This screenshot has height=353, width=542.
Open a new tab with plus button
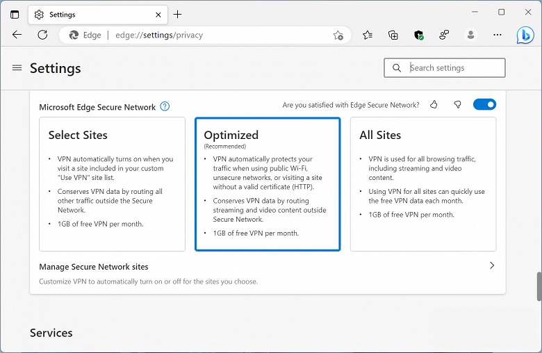(178, 15)
